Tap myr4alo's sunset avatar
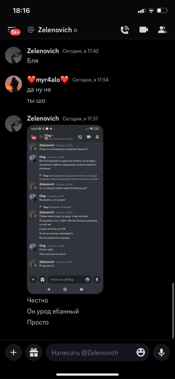This screenshot has height=379, width=175. 14,84
